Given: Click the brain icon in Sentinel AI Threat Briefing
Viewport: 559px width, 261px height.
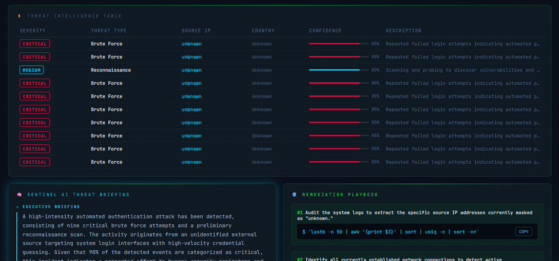Looking at the screenshot, I should [x=20, y=195].
